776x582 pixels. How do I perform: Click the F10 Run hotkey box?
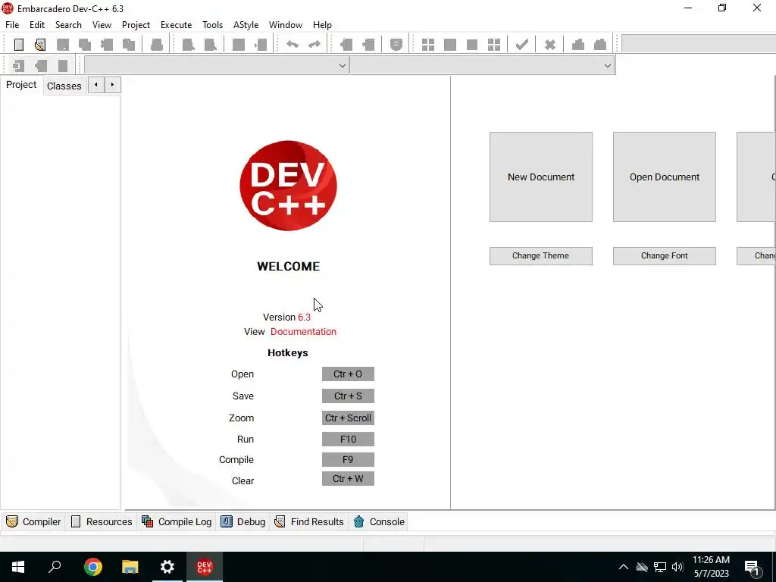click(348, 439)
